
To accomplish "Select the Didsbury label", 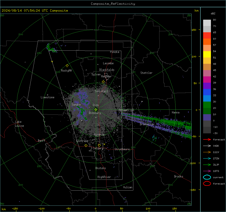I will [95, 113].
